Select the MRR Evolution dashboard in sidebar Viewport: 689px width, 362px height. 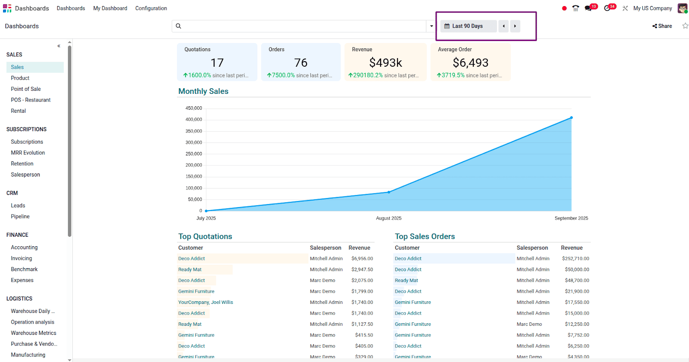point(28,153)
